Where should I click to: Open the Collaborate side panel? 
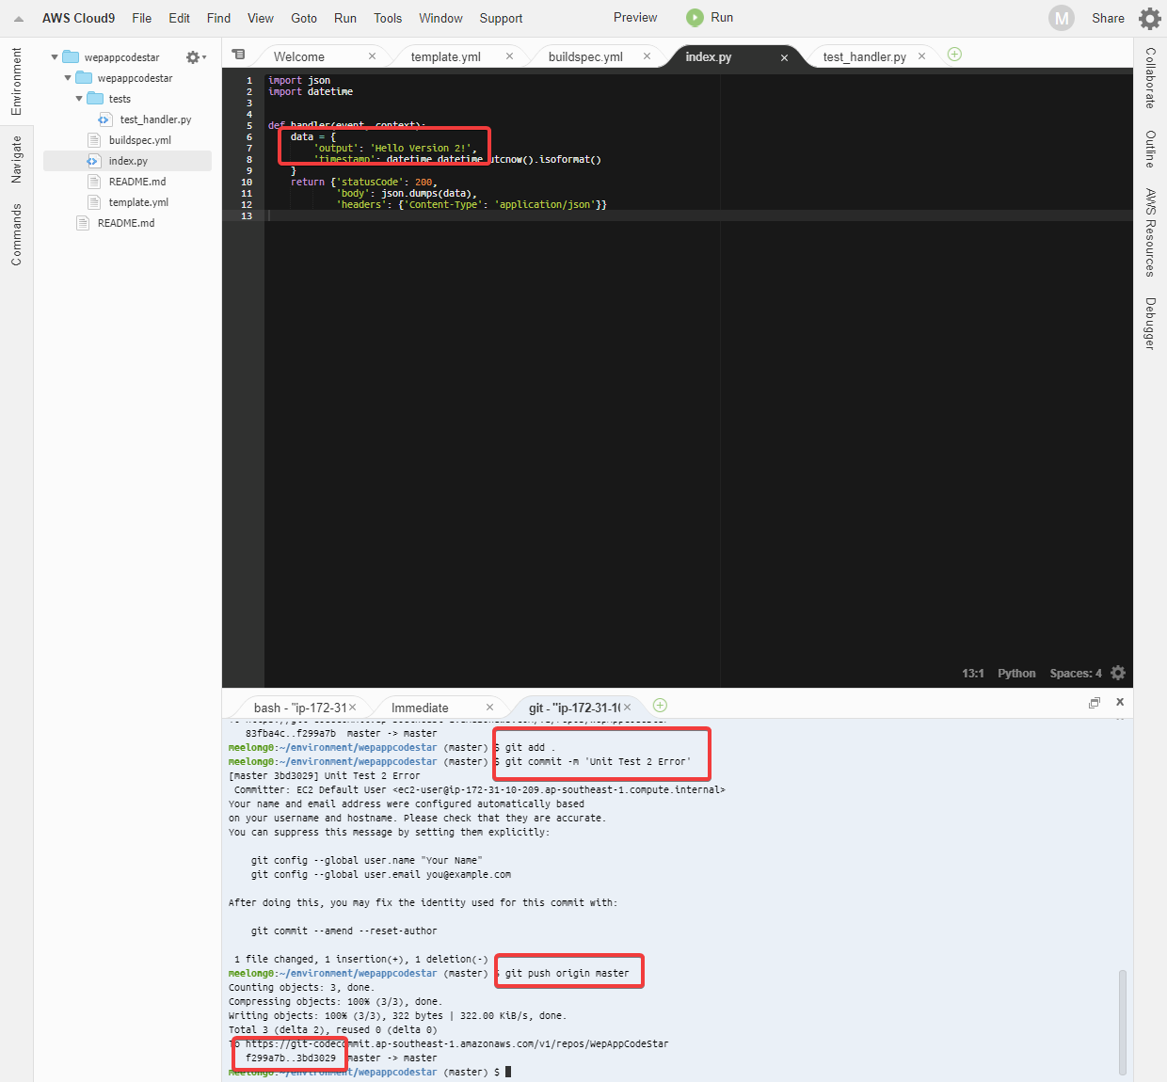pyautogui.click(x=1150, y=78)
